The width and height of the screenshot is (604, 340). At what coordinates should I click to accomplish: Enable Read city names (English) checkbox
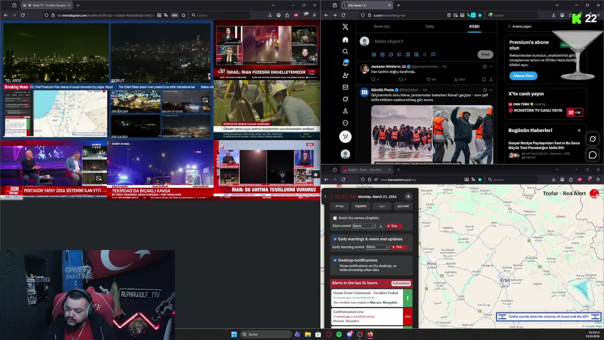click(x=335, y=218)
